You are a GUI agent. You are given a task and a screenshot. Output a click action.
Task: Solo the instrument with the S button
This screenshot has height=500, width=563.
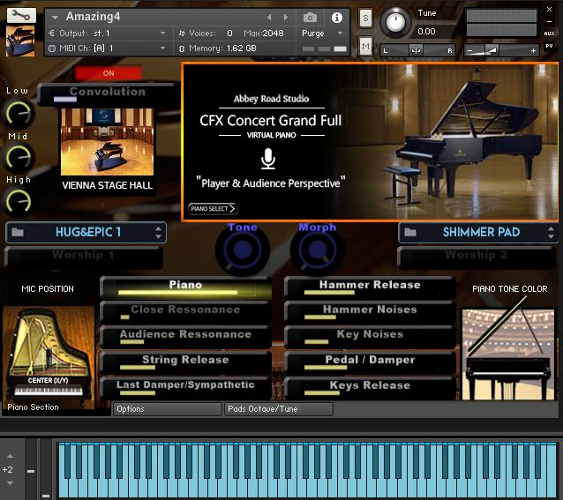pyautogui.click(x=365, y=19)
